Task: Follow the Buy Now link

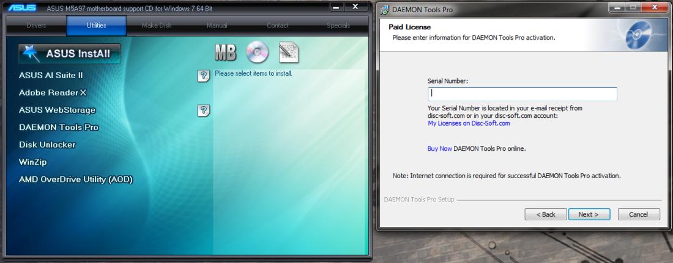Action: pyautogui.click(x=440, y=148)
